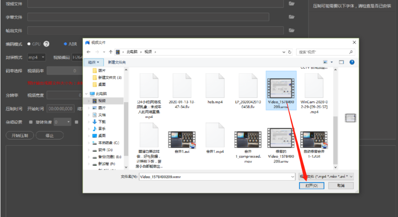Click the search magnifier icon in the dialog
This screenshot has width=398, height=217.
pos(351,52)
